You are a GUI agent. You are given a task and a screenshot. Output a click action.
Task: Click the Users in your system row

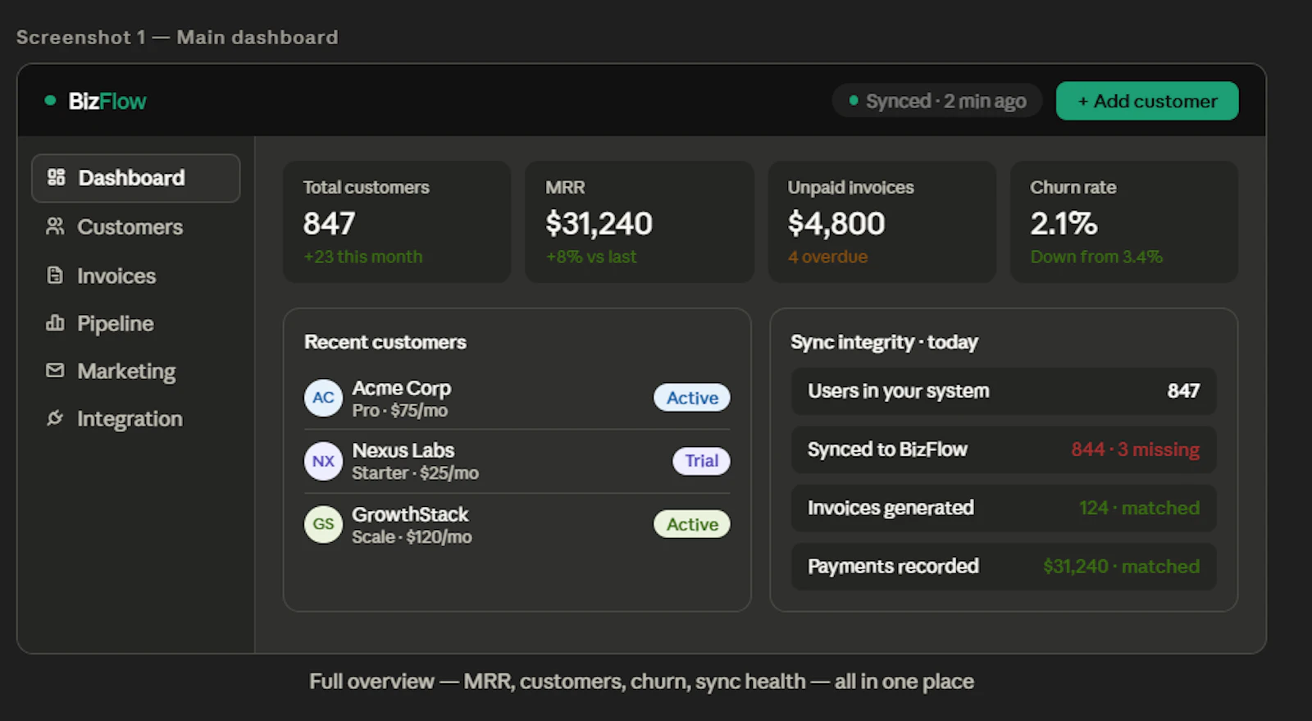(1004, 391)
